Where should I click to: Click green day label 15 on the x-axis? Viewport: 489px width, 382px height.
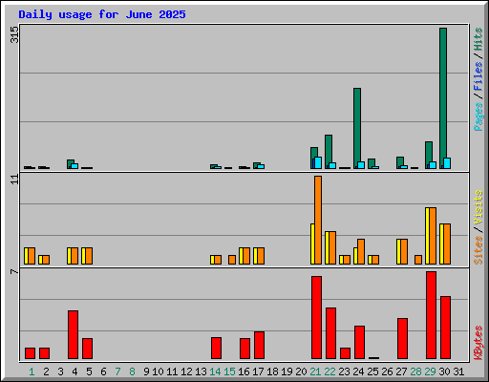pos(229,371)
